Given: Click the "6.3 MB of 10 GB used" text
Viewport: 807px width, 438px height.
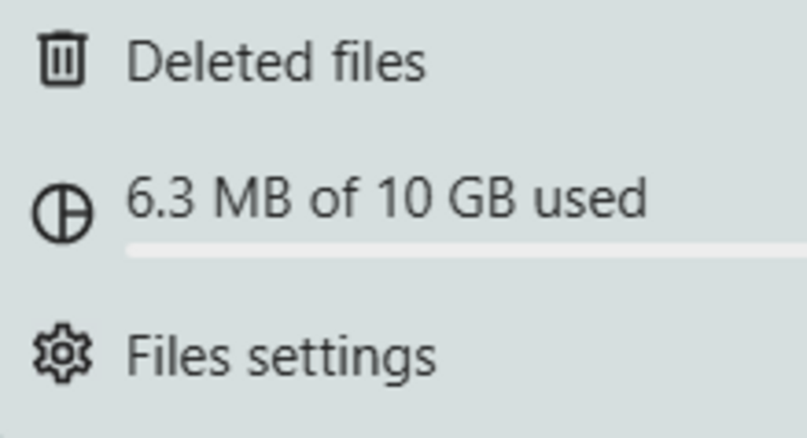Looking at the screenshot, I should (x=386, y=198).
